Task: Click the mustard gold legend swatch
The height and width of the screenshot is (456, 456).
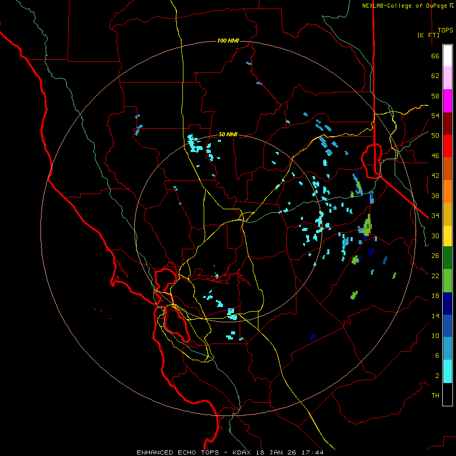Action: tap(447, 214)
